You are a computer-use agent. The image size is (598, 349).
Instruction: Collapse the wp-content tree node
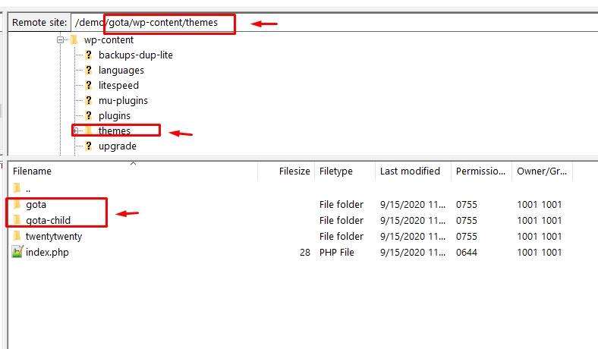tap(60, 39)
